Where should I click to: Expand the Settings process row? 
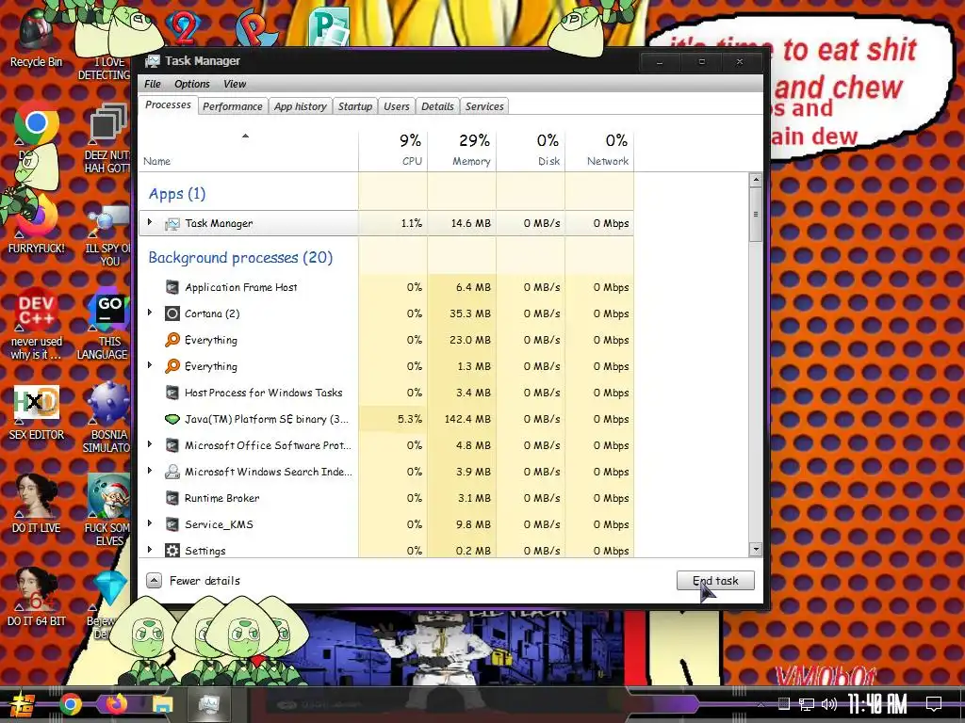tap(150, 550)
